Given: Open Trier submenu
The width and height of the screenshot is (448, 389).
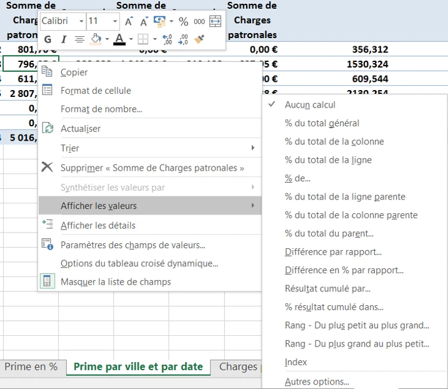Looking at the screenshot, I should tap(150, 148).
